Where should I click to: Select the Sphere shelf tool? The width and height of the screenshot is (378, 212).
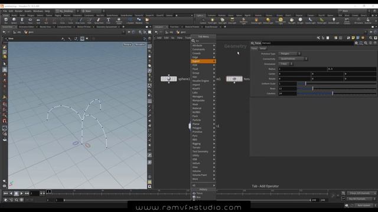pyautogui.click(x=14, y=21)
